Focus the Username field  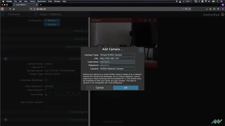click(x=117, y=62)
